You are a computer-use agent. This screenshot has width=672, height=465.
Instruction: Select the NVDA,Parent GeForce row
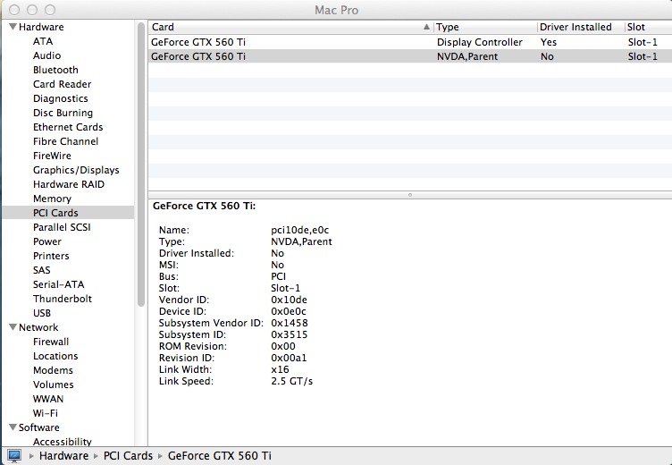410,56
